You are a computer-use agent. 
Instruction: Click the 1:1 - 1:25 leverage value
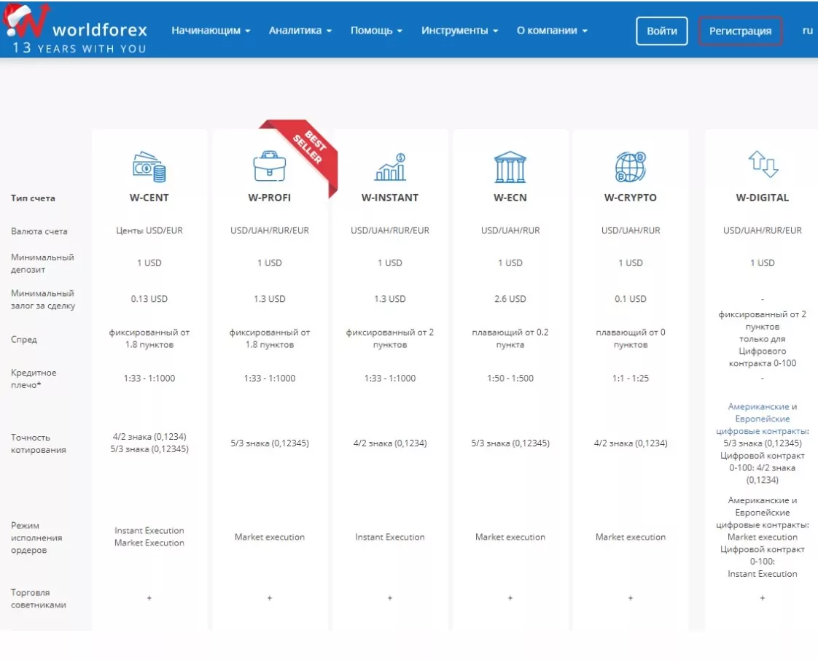630,378
